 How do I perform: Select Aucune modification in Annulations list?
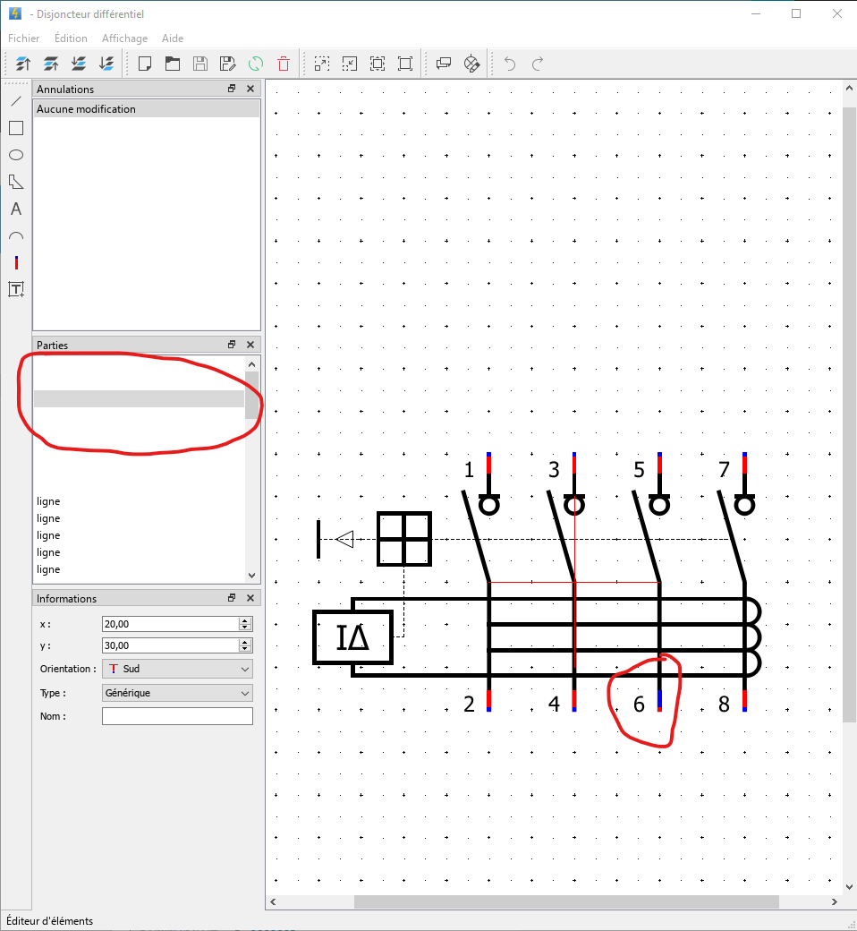click(86, 109)
